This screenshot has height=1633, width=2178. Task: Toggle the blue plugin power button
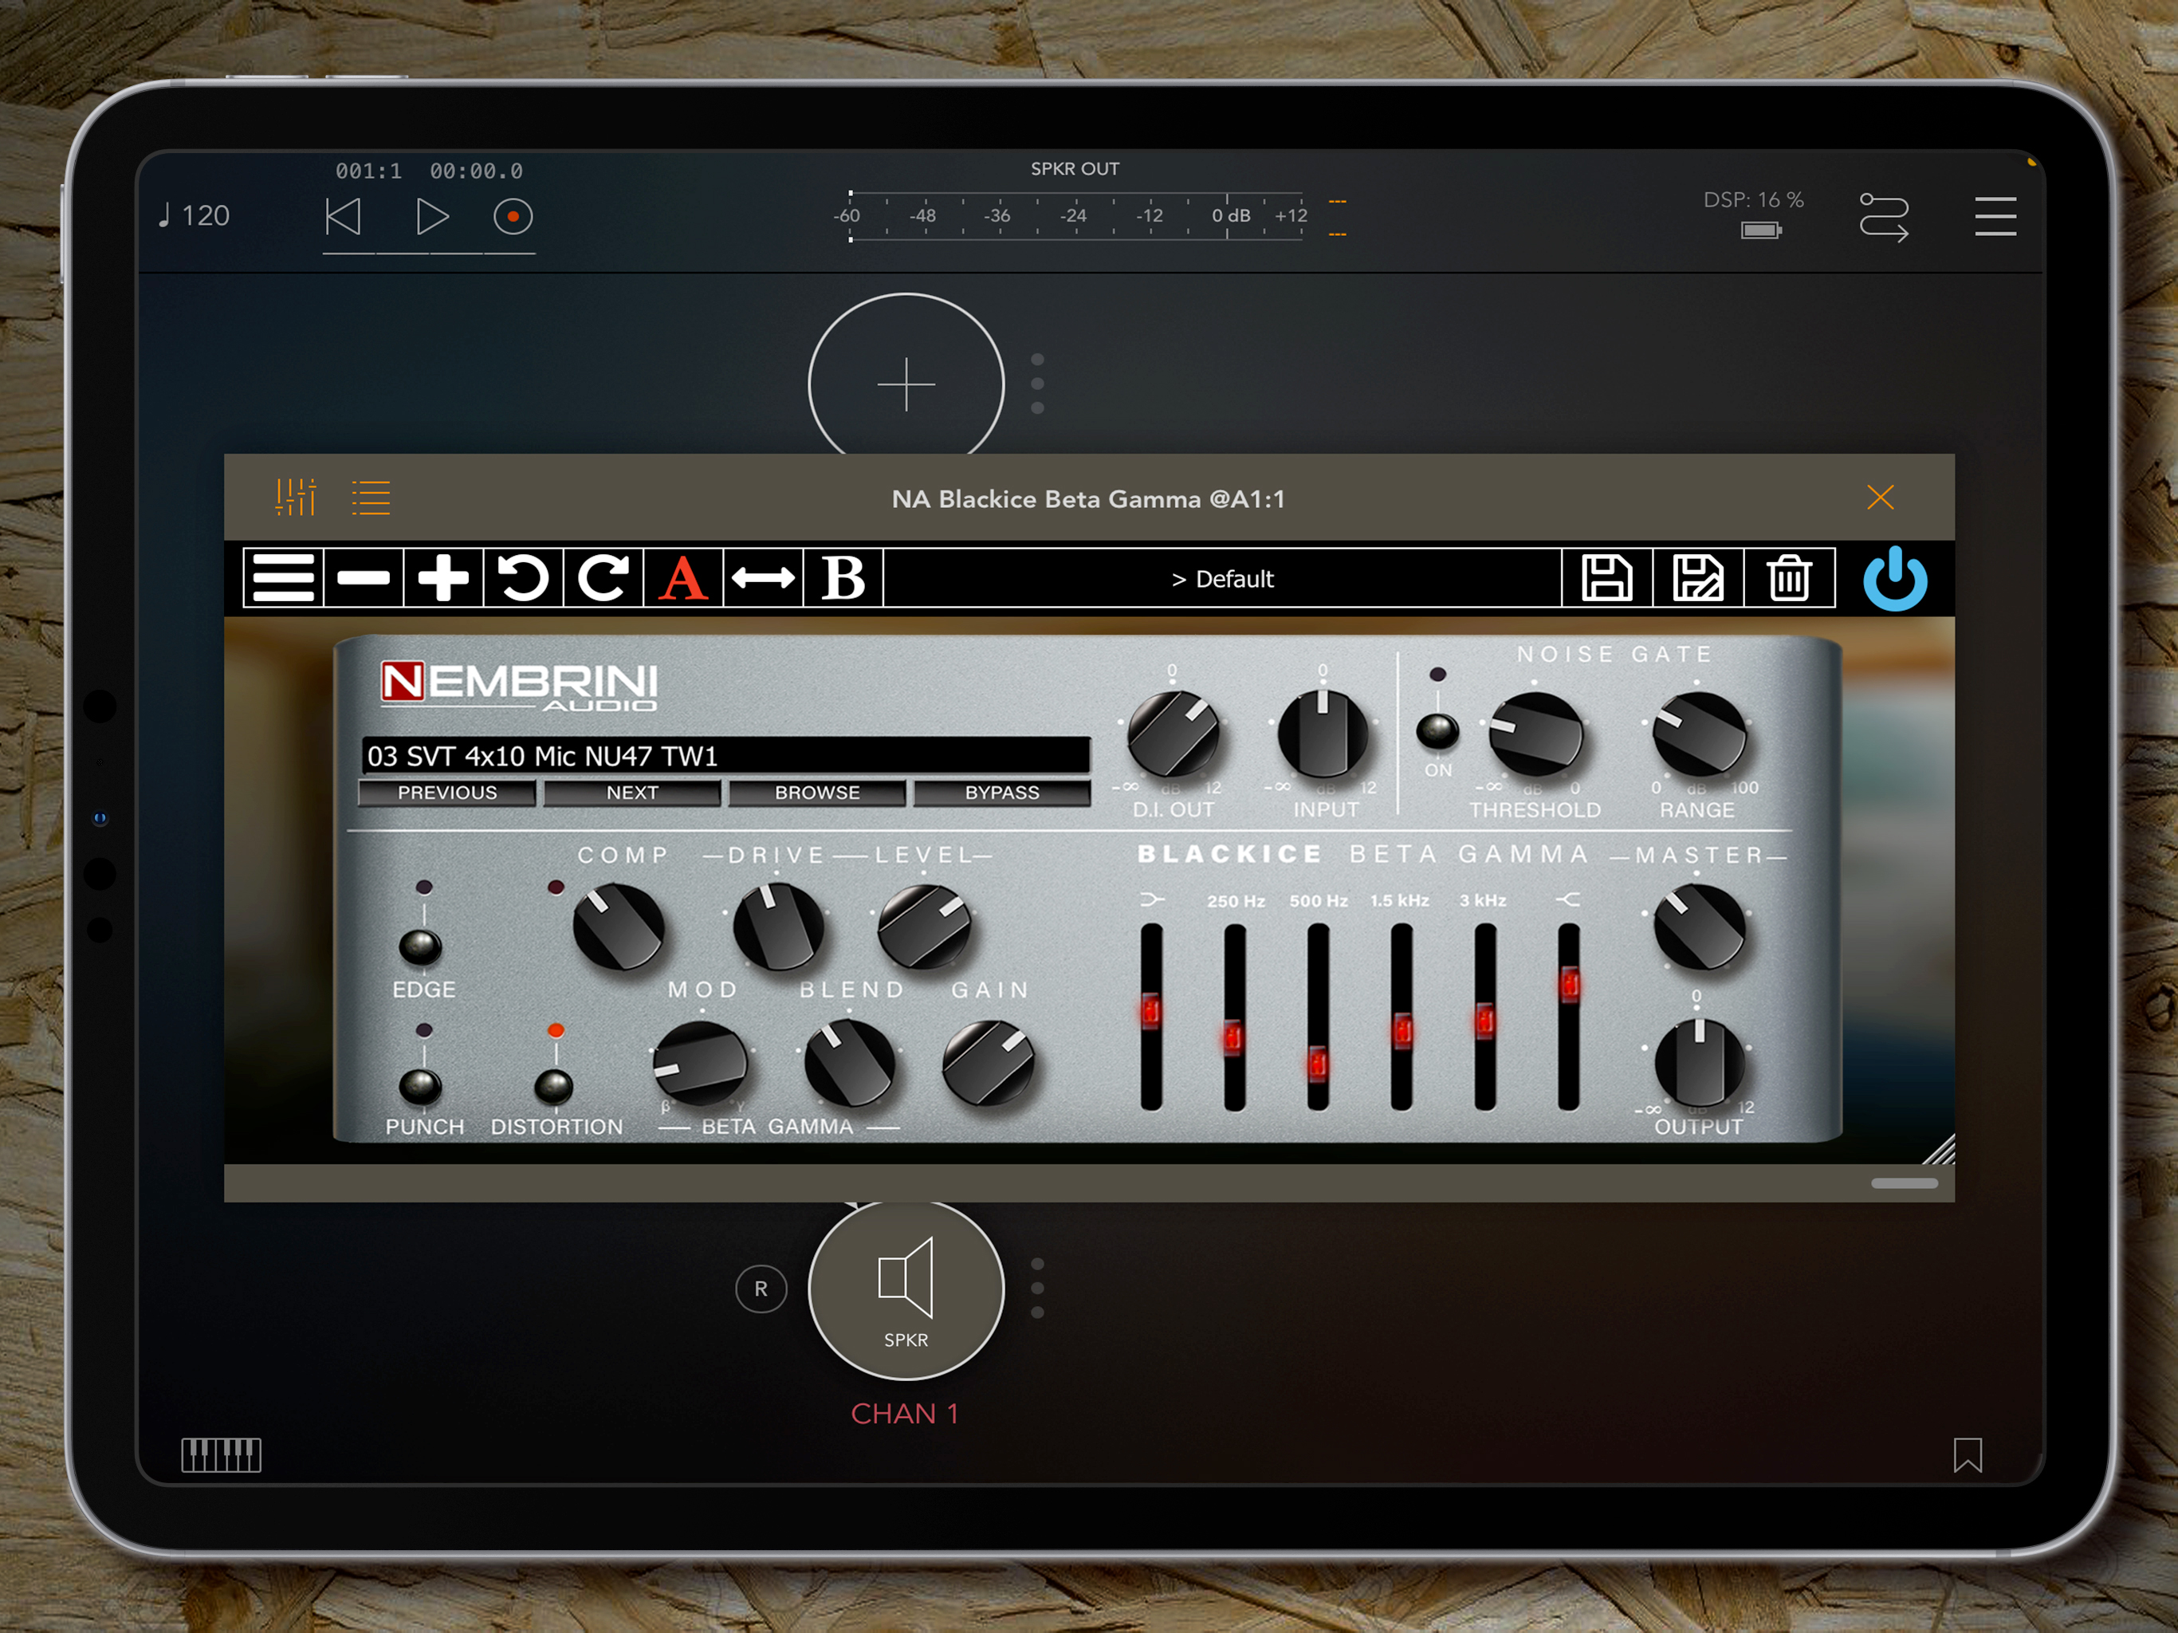(1894, 579)
